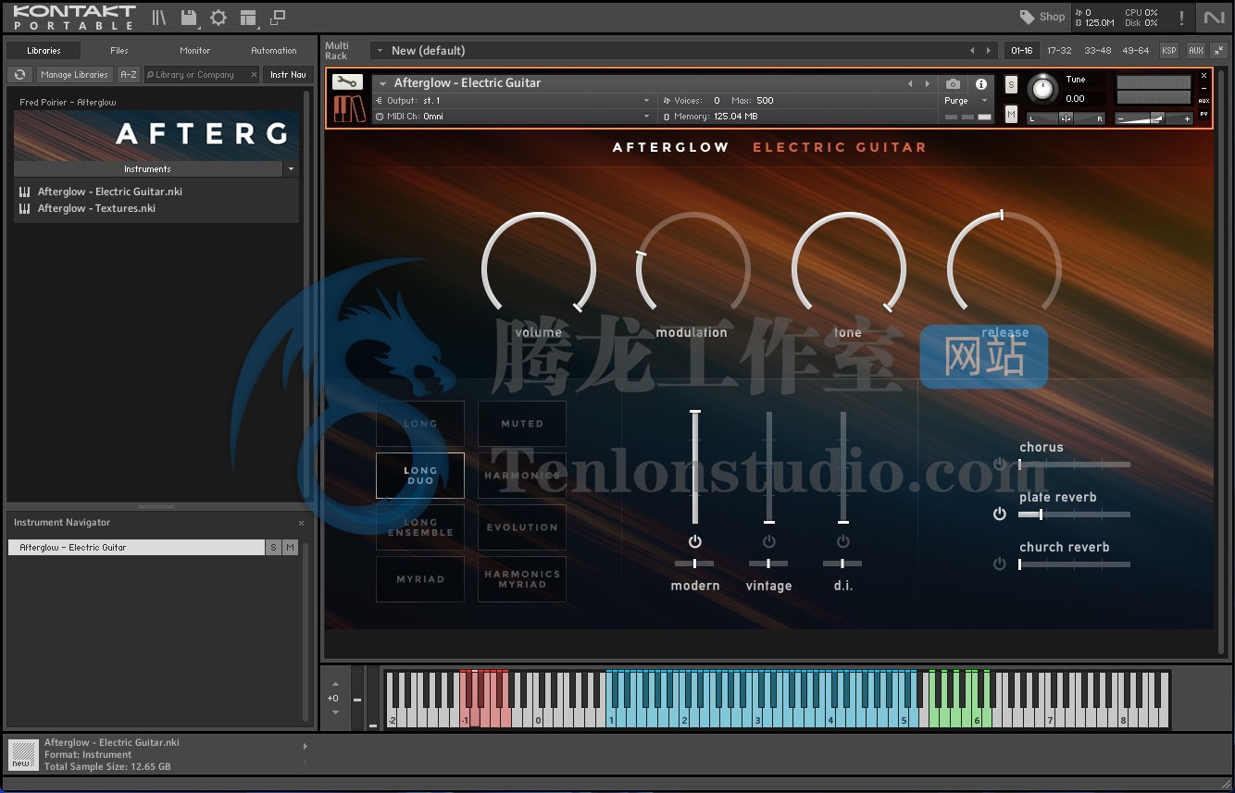The image size is (1235, 793).
Task: Toggle the vintage mic power button
Action: click(x=768, y=541)
